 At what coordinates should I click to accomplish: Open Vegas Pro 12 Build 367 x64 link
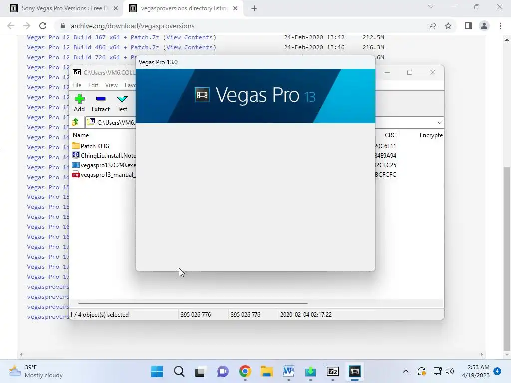93,37
